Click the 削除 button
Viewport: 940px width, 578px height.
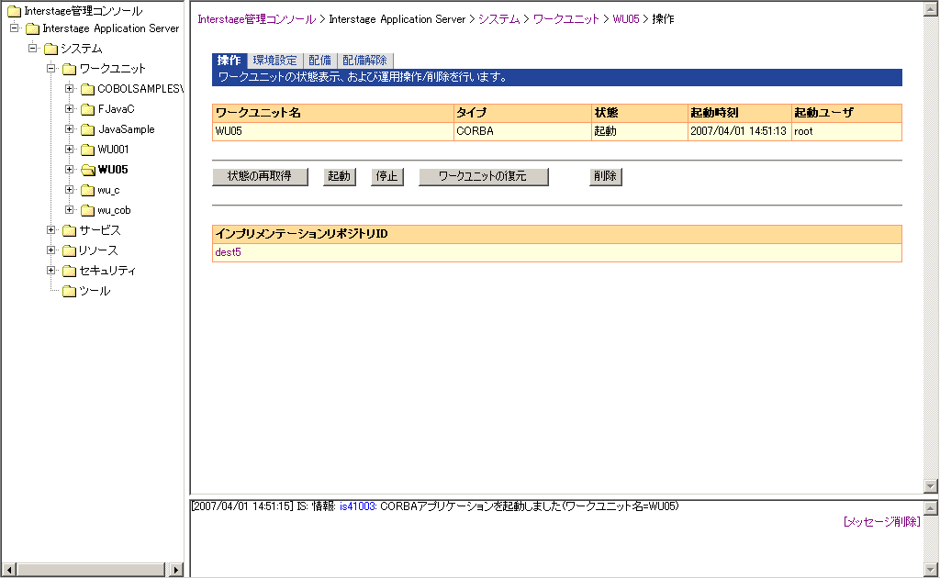pos(606,177)
